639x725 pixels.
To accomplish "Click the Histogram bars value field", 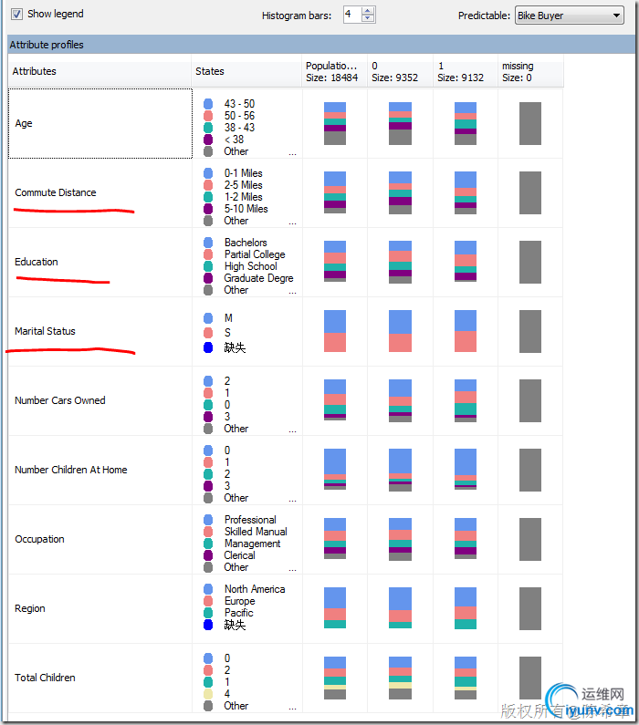I will point(352,15).
